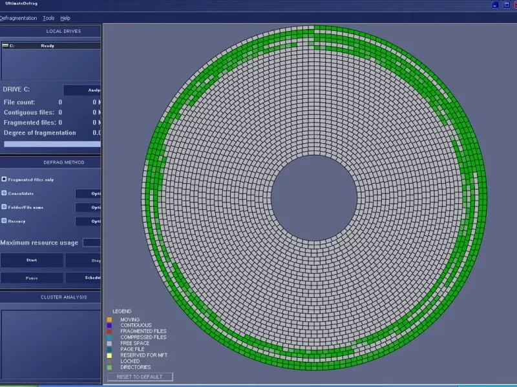This screenshot has width=517, height=387.
Task: Click the Compressed Files legend swatch
Action: coord(109,337)
